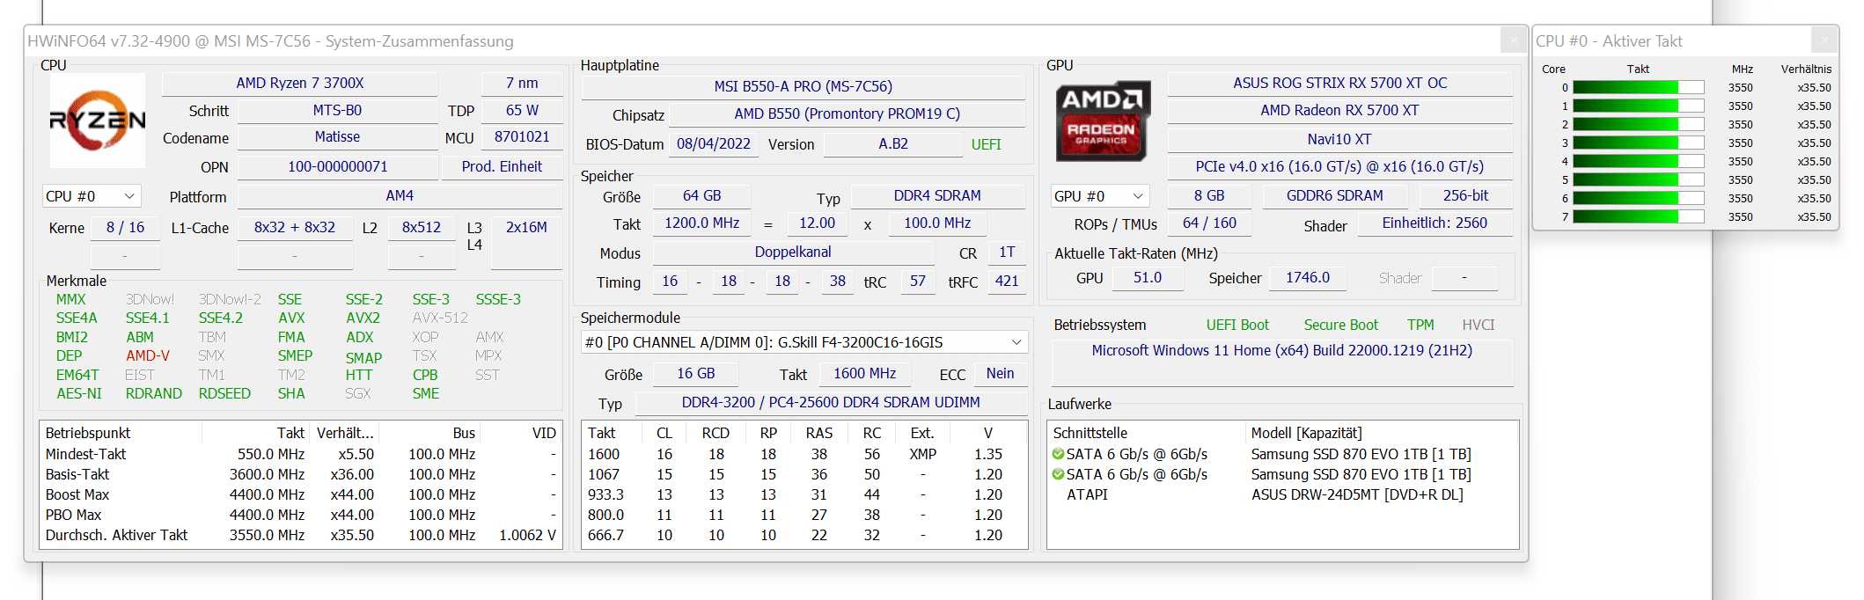Click the Ryzen CPU logo

(98, 121)
